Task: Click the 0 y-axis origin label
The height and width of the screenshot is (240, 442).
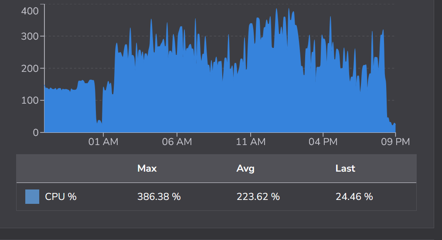Action: tap(36, 132)
